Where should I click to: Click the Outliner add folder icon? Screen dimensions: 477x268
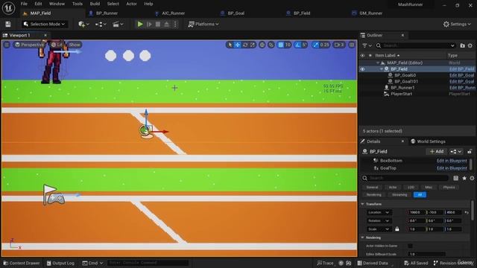tap(462, 45)
